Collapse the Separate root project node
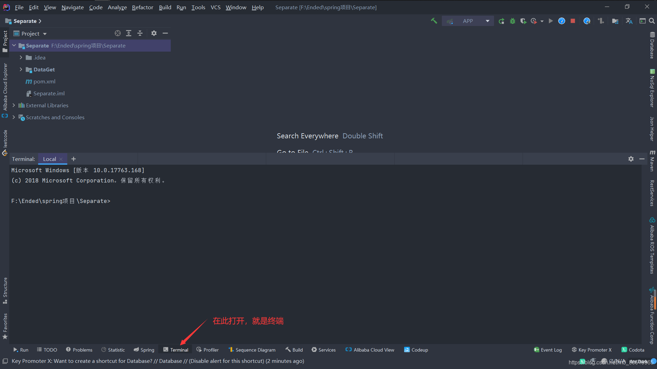Image resolution: width=657 pixels, height=369 pixels. click(14, 45)
